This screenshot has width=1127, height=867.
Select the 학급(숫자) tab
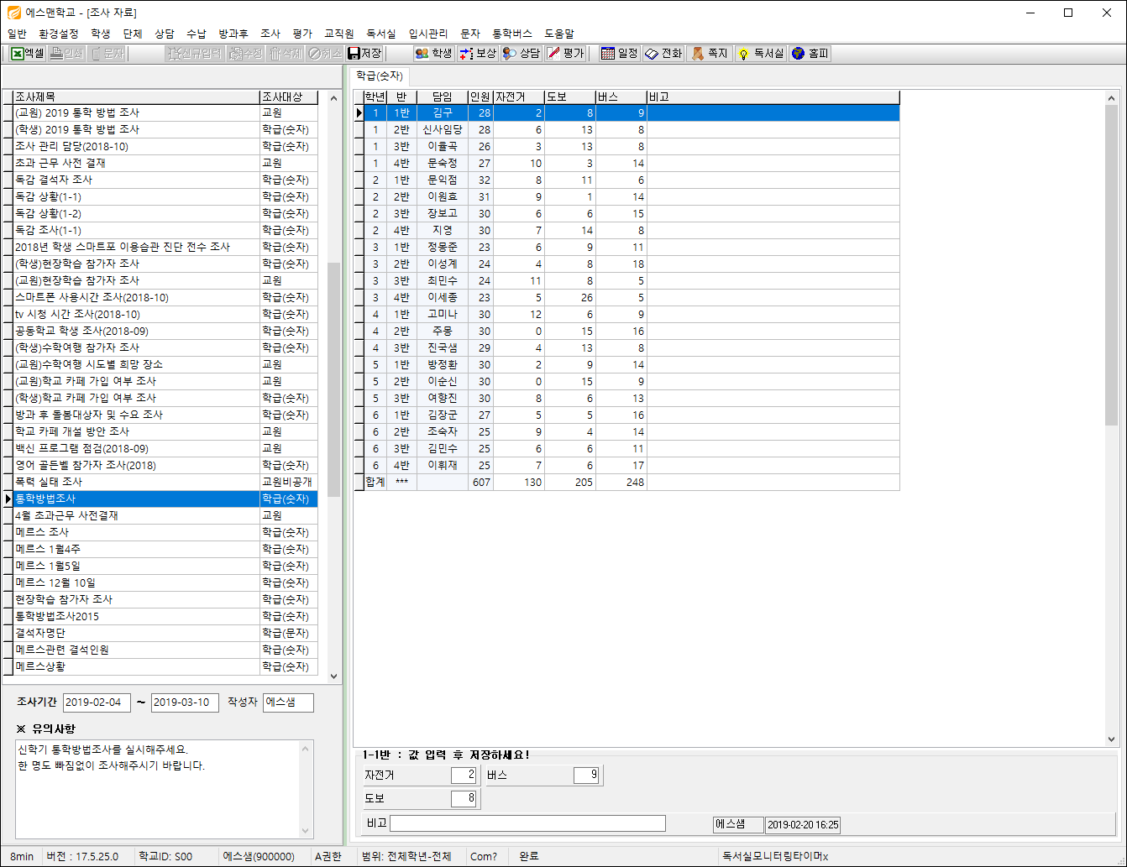pos(380,76)
